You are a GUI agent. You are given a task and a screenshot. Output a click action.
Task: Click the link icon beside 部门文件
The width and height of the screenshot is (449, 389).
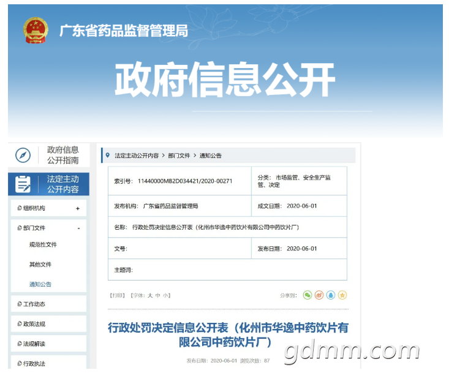coord(20,228)
